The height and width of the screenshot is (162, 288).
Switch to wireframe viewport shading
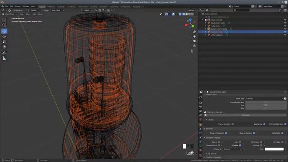click(184, 14)
